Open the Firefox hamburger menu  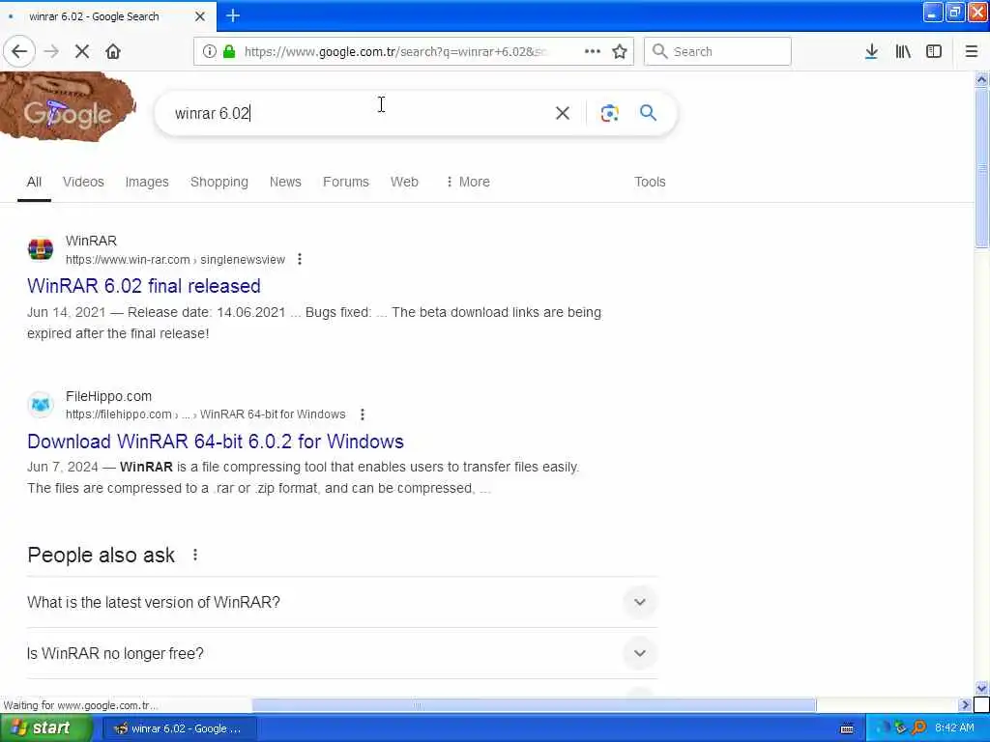tap(972, 52)
